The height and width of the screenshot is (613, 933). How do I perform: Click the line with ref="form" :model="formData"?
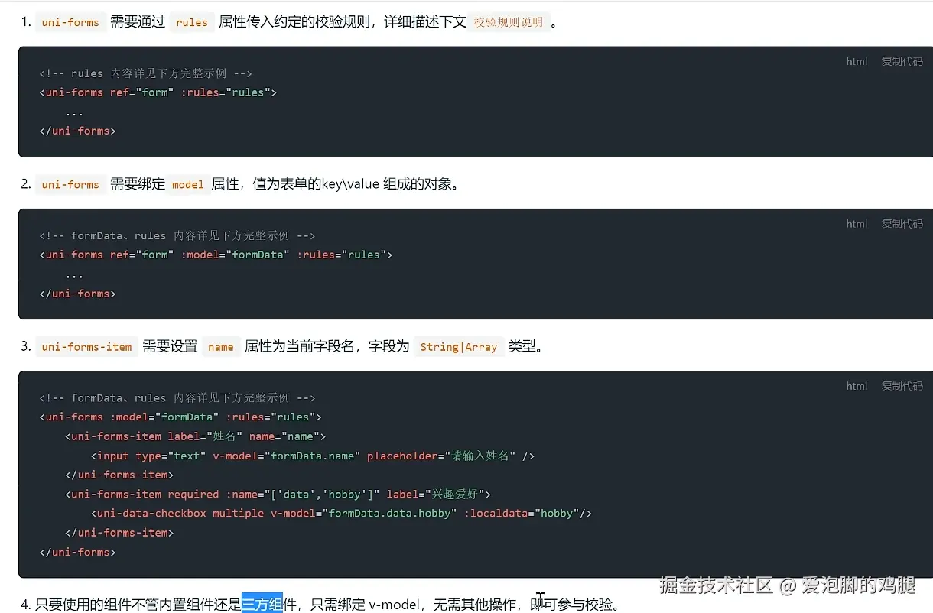216,255
